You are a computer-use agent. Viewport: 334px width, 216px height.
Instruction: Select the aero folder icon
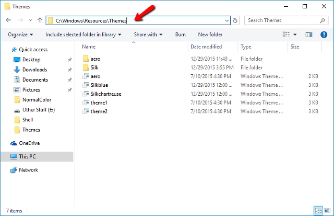pos(86,59)
